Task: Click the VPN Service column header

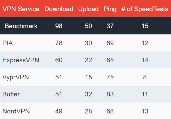Action: click(x=21, y=9)
